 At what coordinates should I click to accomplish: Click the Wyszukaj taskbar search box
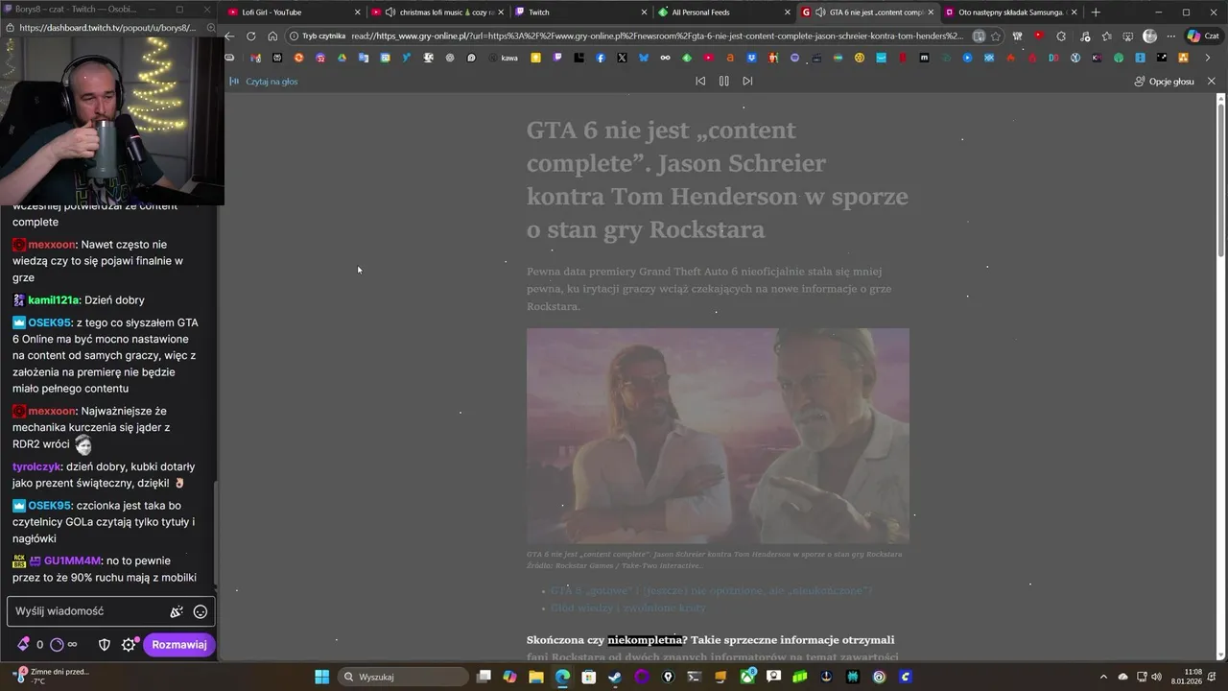coord(403,677)
